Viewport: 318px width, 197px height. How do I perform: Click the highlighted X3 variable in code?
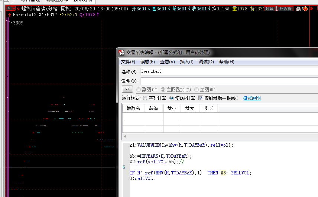(x=223, y=173)
